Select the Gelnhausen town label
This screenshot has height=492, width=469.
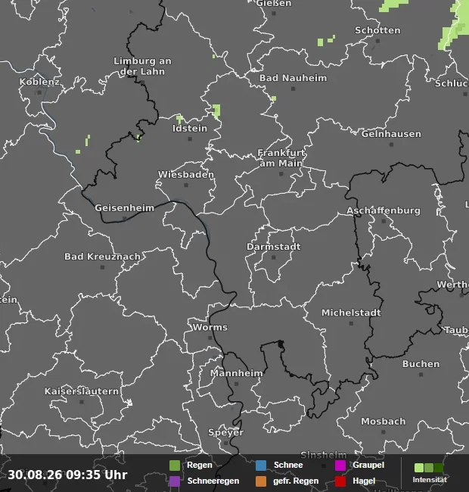click(x=391, y=134)
